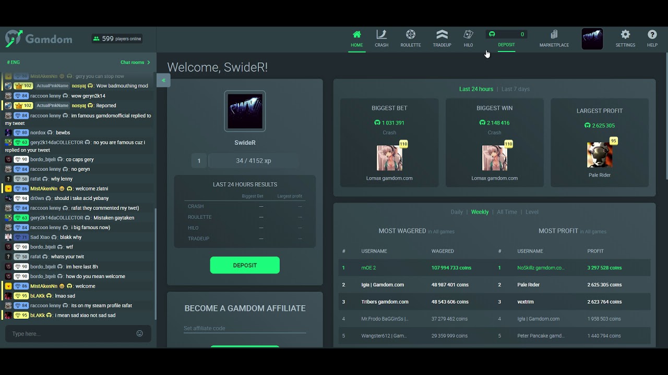
Task: Click the 34 / 4152 xp bar
Action: (254, 161)
